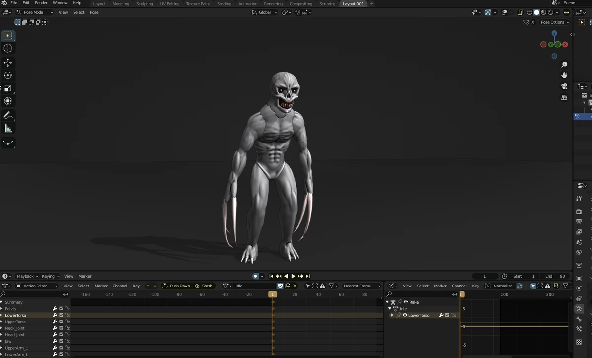This screenshot has height=358, width=592.
Task: Toggle the Pelvis channel mute checkbox
Action: [x=61, y=309]
